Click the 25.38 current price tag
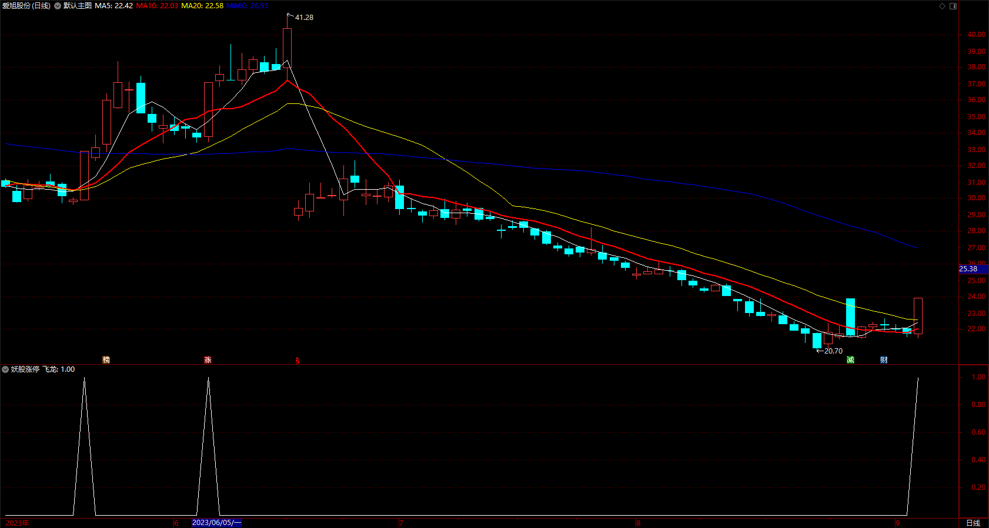The height and width of the screenshot is (528, 989). 968,269
